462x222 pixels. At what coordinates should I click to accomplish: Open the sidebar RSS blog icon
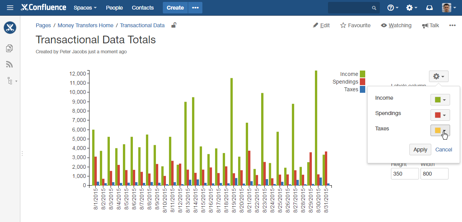[x=10, y=64]
